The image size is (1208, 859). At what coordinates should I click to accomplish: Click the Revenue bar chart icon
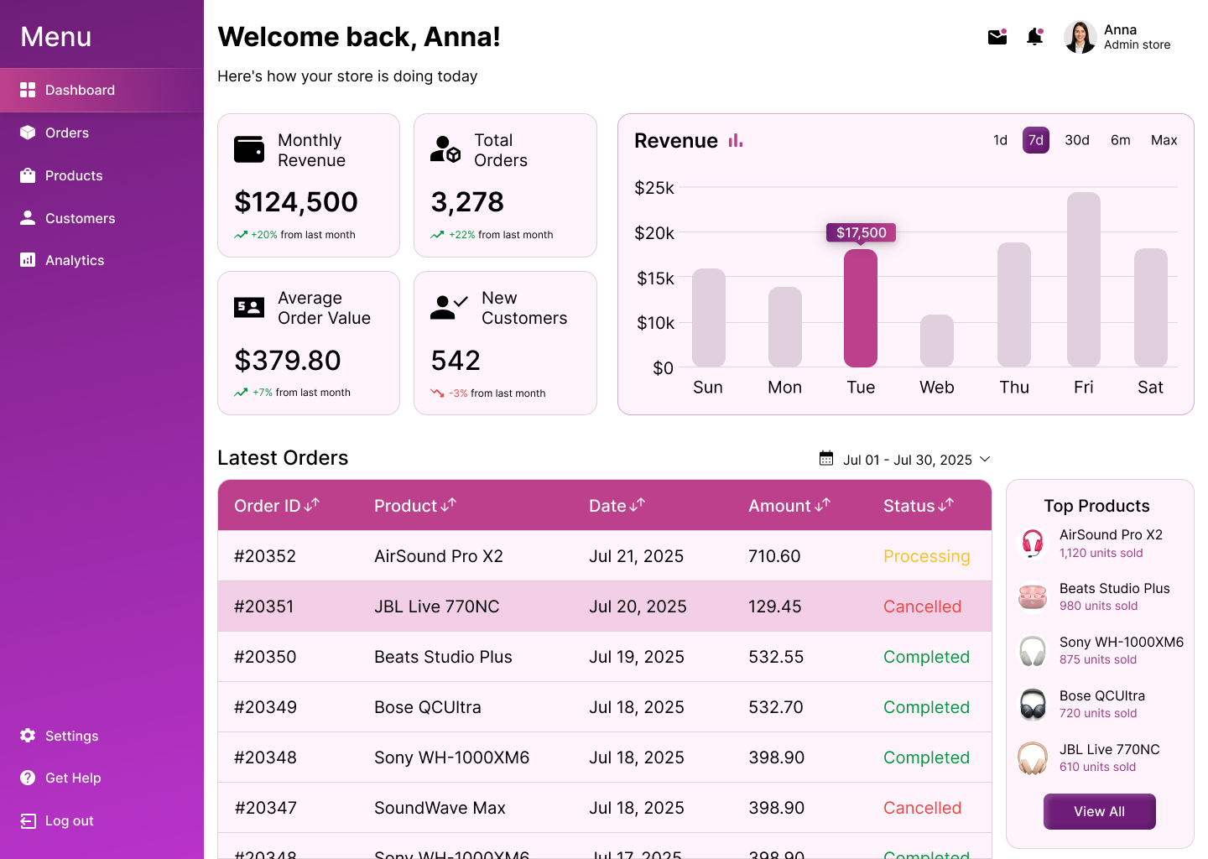pos(736,141)
